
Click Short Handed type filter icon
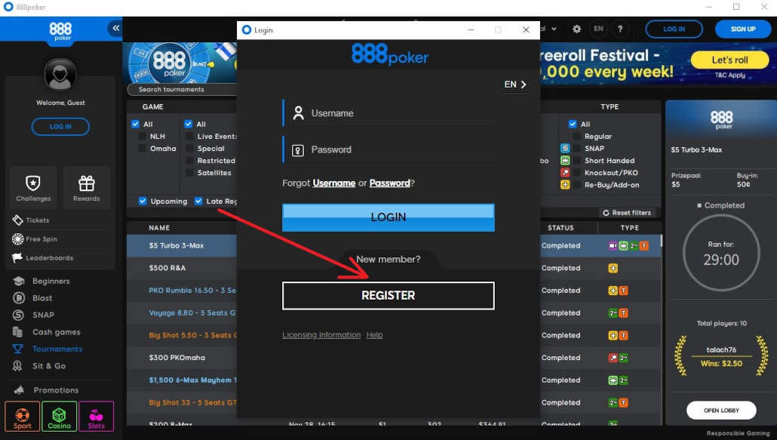click(565, 161)
